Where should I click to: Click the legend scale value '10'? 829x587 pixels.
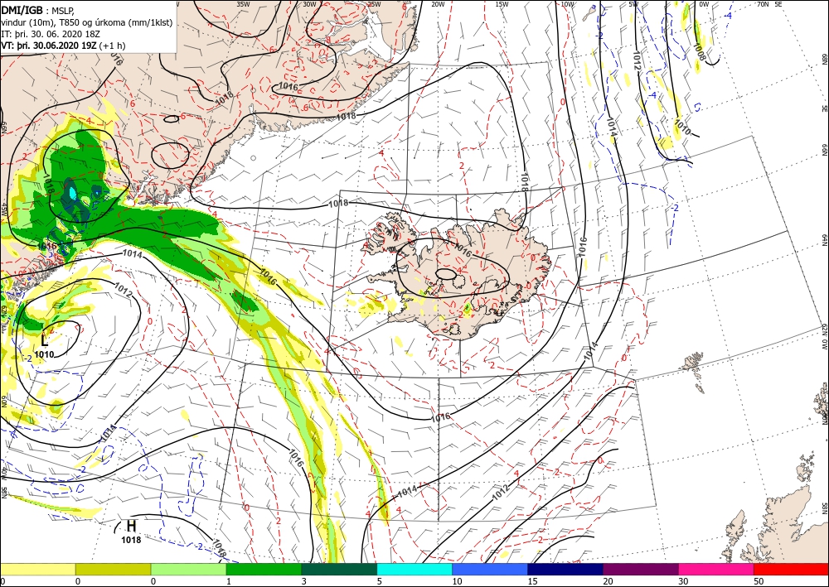coord(457,581)
